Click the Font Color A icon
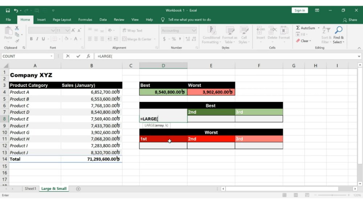Screen dimensions: 363x204 76,39
